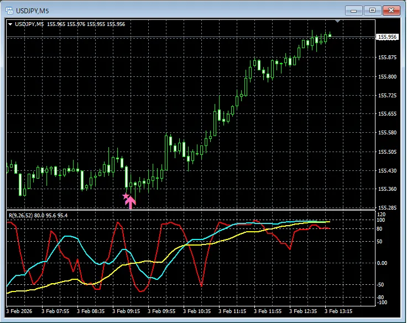Expand the triangle dropdown beside USDJPY,M5 label

click(11, 24)
